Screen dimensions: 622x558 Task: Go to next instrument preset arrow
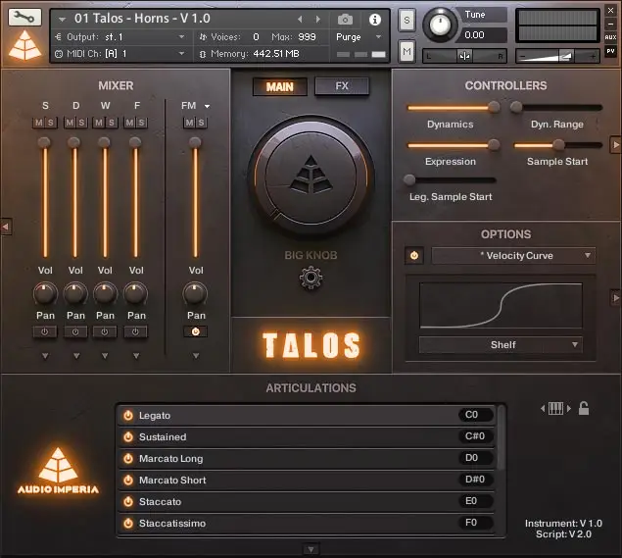[x=317, y=19]
